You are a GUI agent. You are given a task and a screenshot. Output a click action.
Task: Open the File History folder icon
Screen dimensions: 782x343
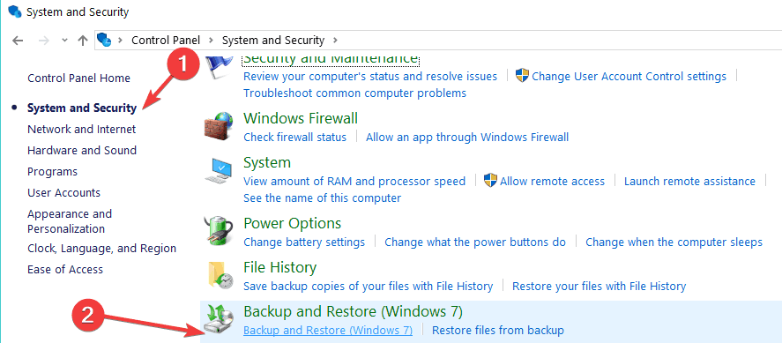point(220,276)
